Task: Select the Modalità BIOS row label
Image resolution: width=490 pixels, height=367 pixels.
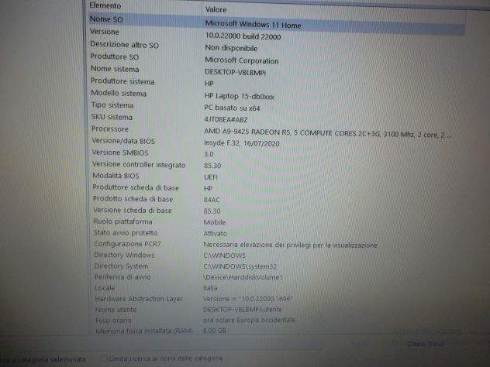Action: point(116,176)
